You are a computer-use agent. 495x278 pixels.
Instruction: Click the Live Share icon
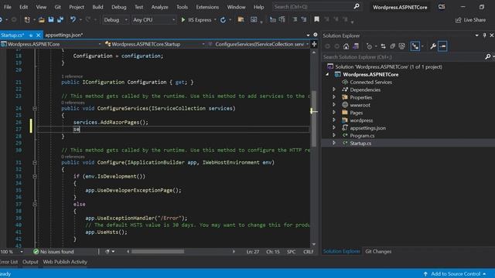[x=459, y=20]
